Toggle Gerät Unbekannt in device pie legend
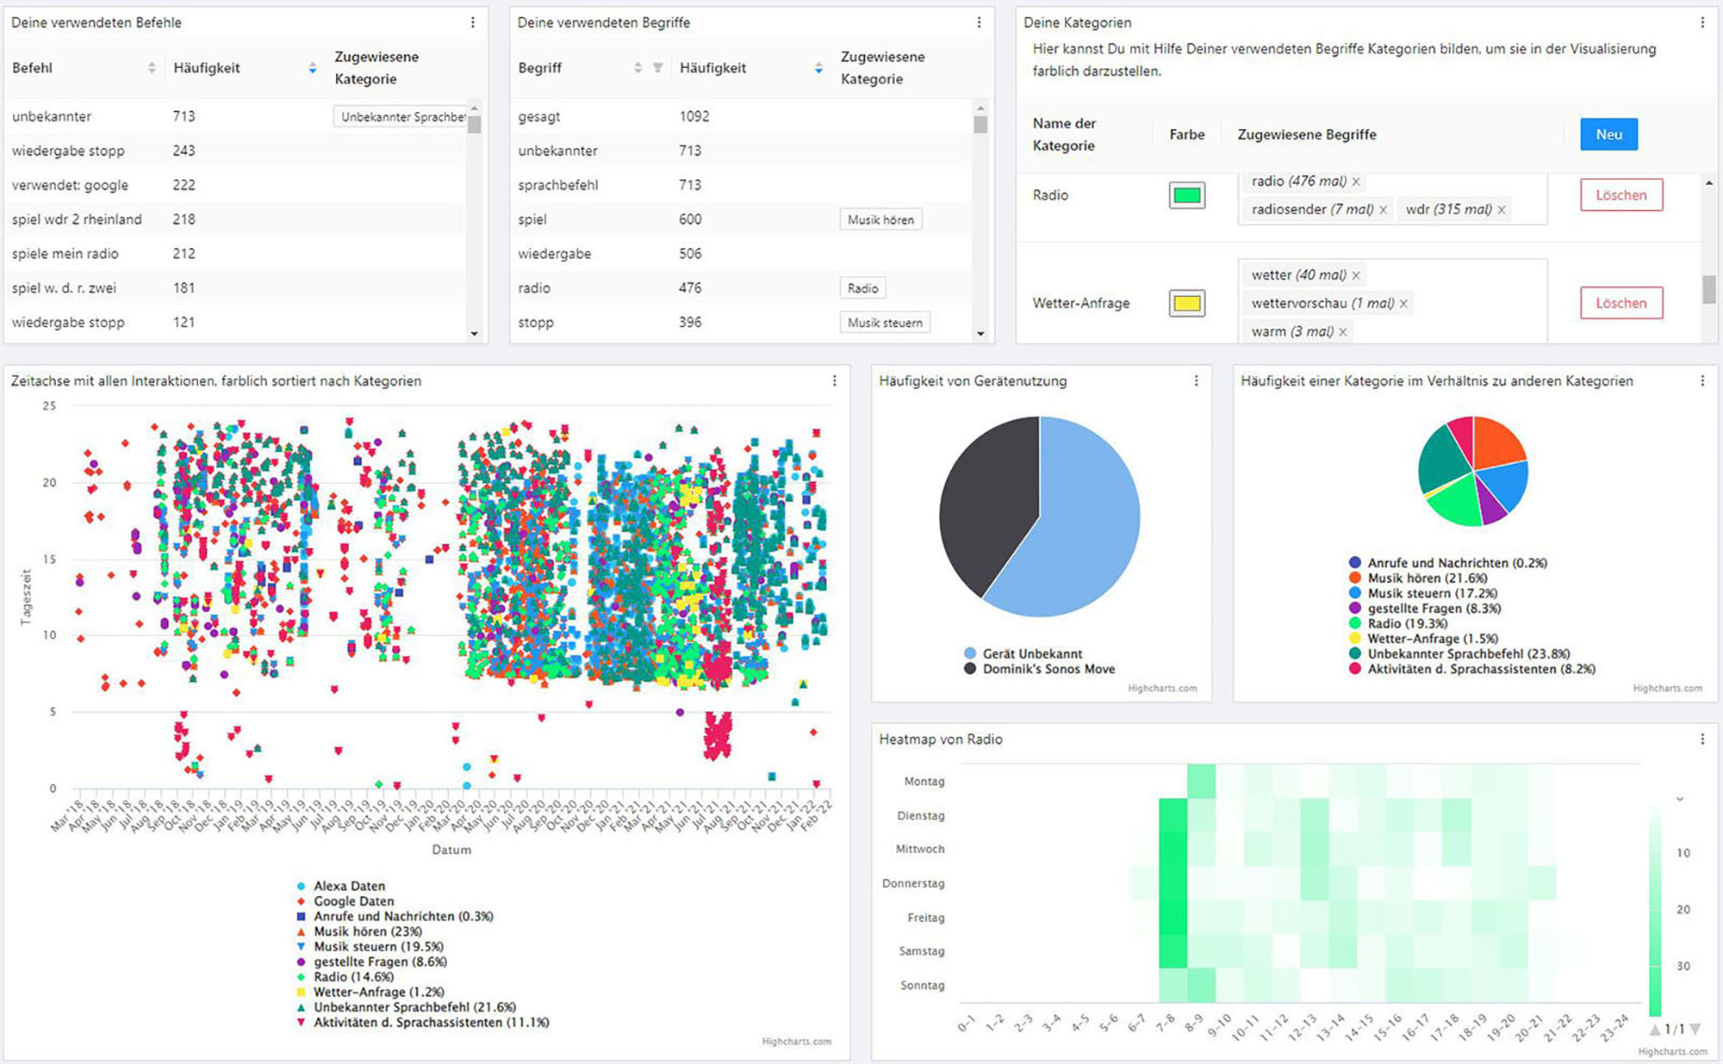 click(1031, 653)
